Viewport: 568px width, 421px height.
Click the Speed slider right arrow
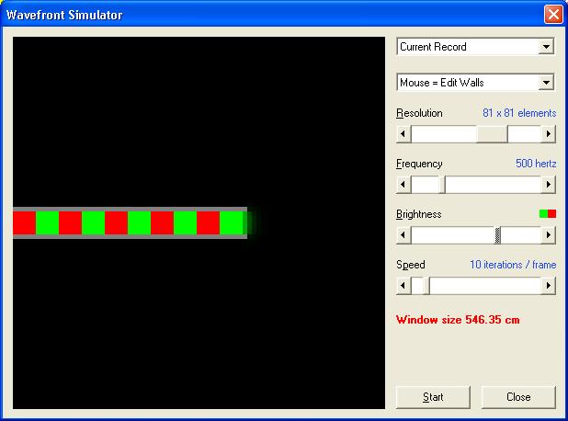[x=548, y=286]
